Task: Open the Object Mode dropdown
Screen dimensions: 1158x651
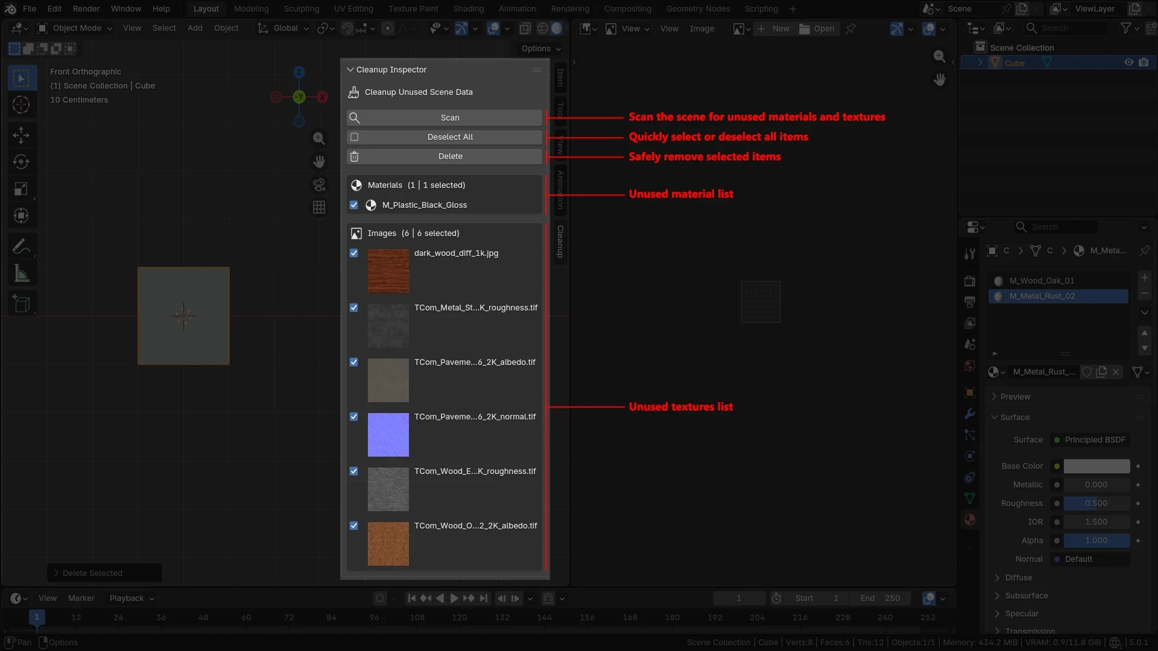Action: coord(75,28)
